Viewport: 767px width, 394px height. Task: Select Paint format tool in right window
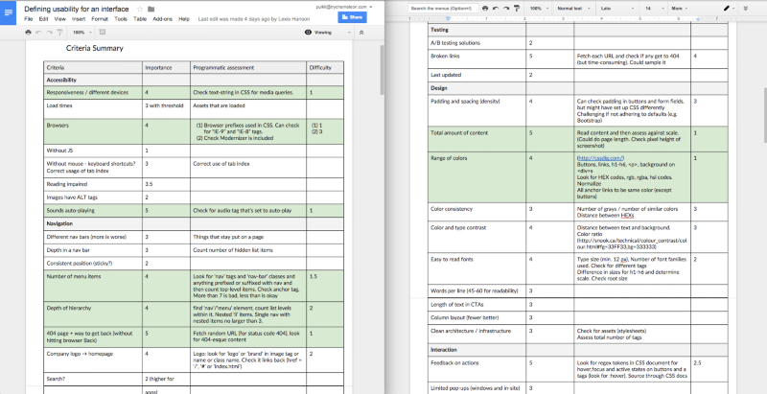(x=517, y=9)
